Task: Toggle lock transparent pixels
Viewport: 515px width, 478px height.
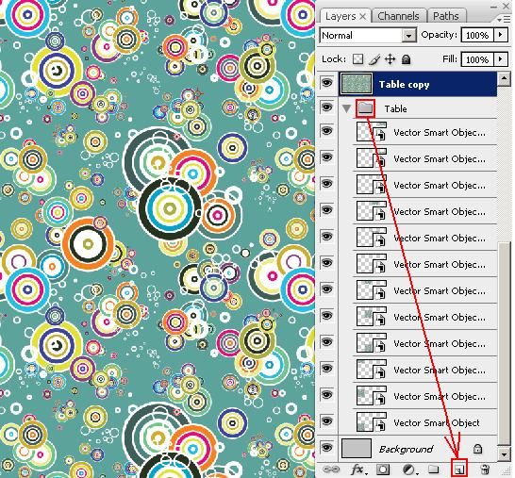Action: click(358, 59)
